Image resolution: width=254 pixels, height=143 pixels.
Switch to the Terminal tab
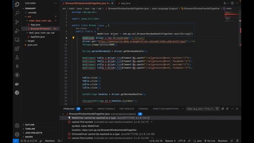point(143,109)
